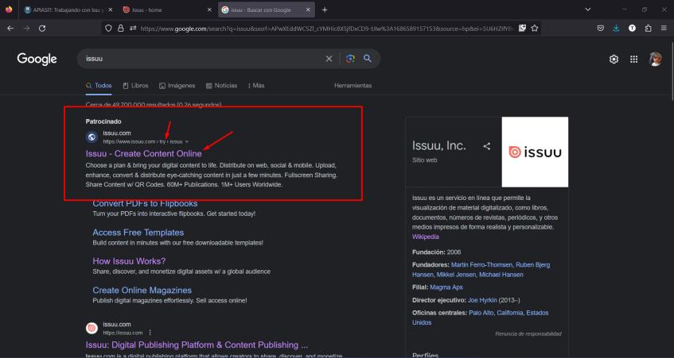Go forward with the browser forward arrow
This screenshot has height=358, width=674.
point(26,29)
